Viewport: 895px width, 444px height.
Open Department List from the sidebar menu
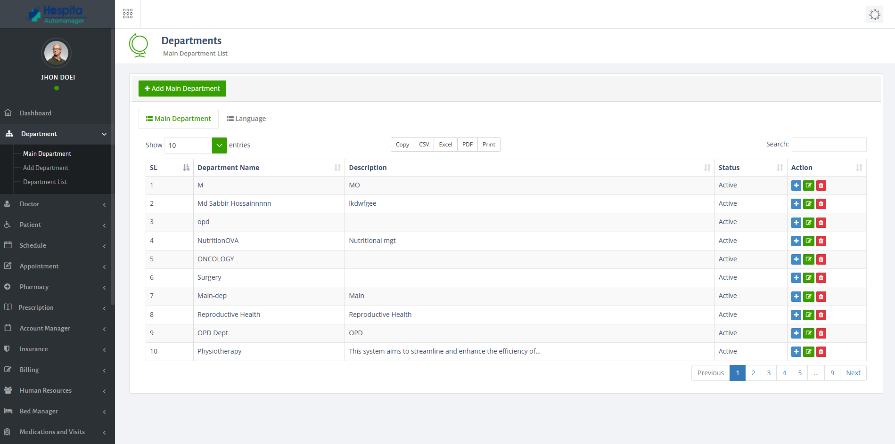pyautogui.click(x=45, y=182)
